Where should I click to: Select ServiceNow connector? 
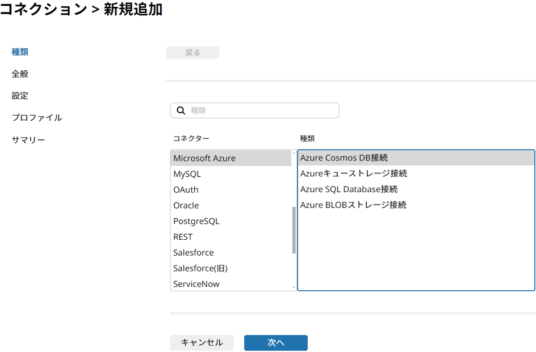click(x=196, y=284)
